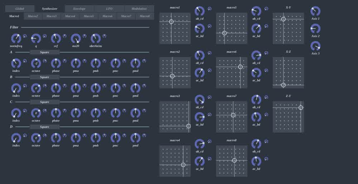Click the macro3 XY pad cursor
This screenshot has width=358, height=184.
click(x=189, y=126)
